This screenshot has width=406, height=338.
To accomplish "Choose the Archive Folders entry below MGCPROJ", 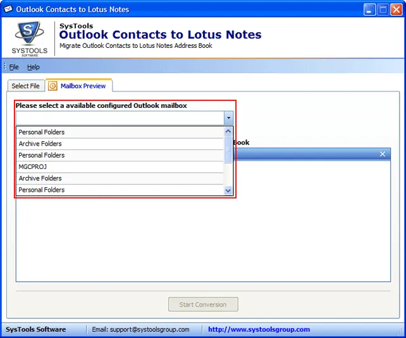I will pos(120,178).
